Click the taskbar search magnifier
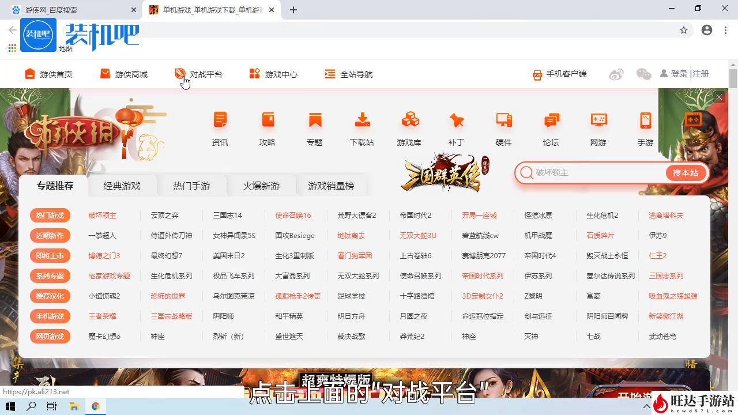Image resolution: width=738 pixels, height=415 pixels. click(32, 406)
